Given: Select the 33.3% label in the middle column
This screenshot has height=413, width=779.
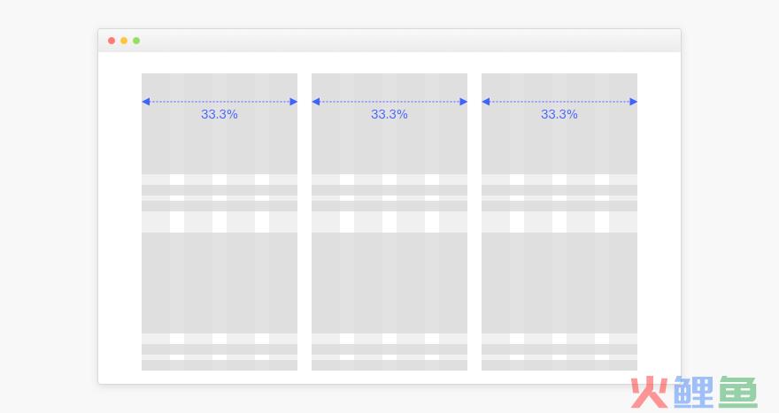Looking at the screenshot, I should pos(389,115).
